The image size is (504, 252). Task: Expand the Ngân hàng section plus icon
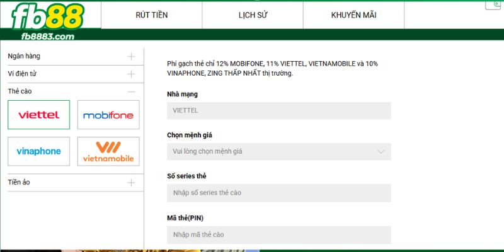[x=131, y=57]
